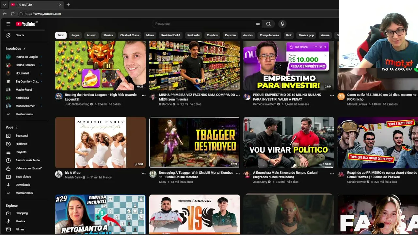Screen dimensions: 418x235
Task: Click the search magnifier button
Action: click(x=268, y=24)
